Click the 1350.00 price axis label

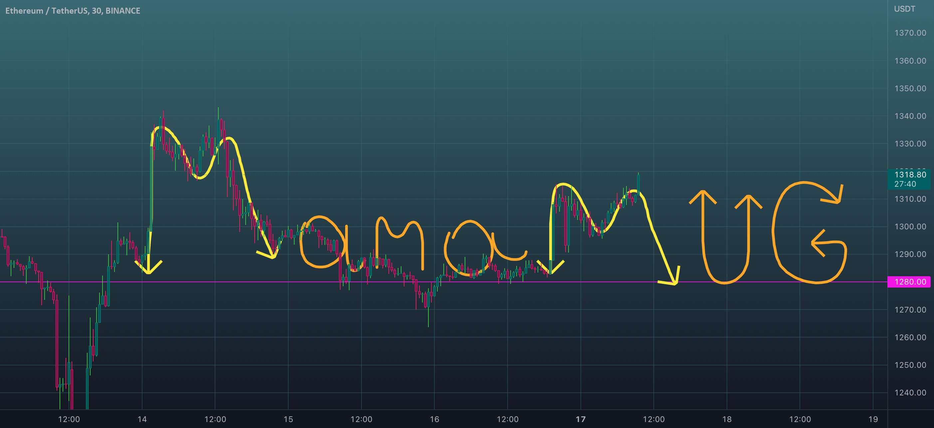click(910, 89)
